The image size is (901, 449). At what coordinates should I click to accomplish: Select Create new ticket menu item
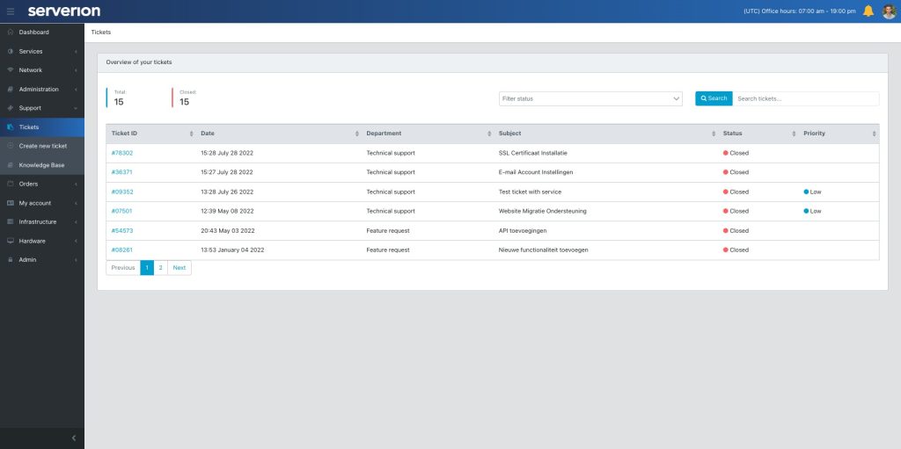point(42,146)
